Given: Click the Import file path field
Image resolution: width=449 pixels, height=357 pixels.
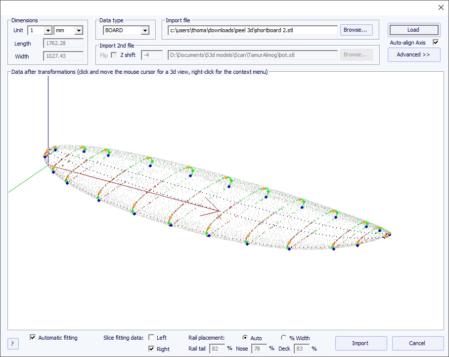Looking at the screenshot, I should point(252,30).
